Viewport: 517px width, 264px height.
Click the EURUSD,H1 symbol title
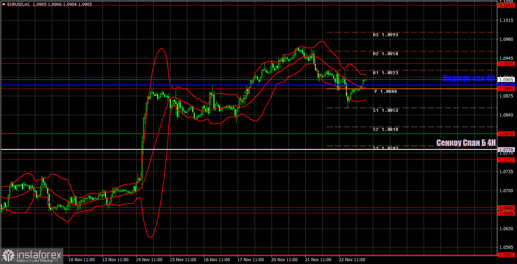pos(18,5)
